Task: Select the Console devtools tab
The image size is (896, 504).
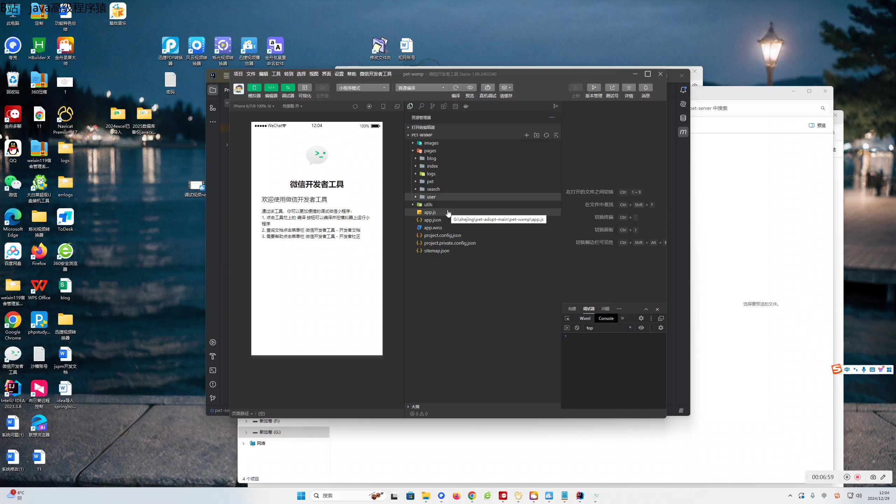Action: [606, 318]
